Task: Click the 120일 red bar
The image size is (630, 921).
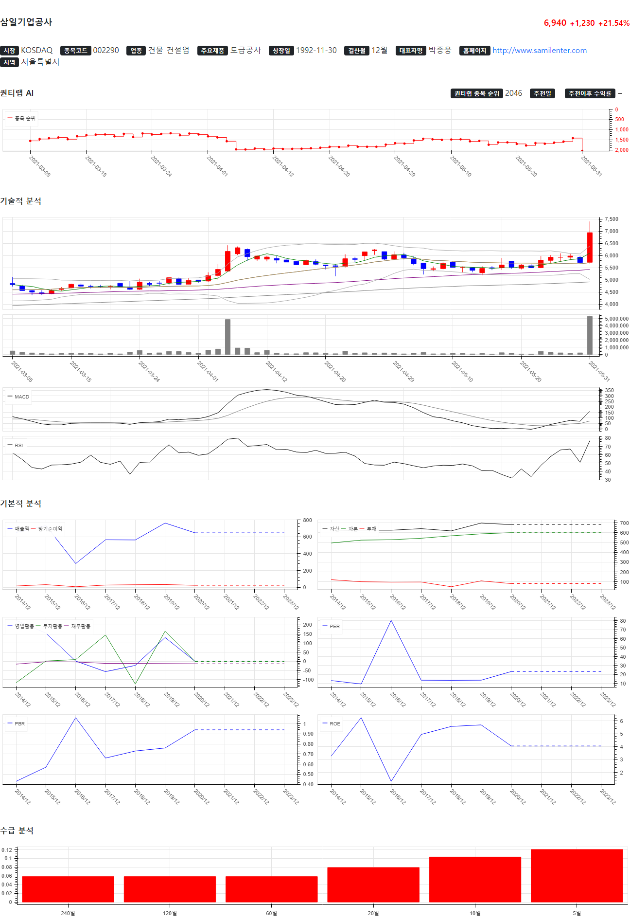Action: [170, 889]
